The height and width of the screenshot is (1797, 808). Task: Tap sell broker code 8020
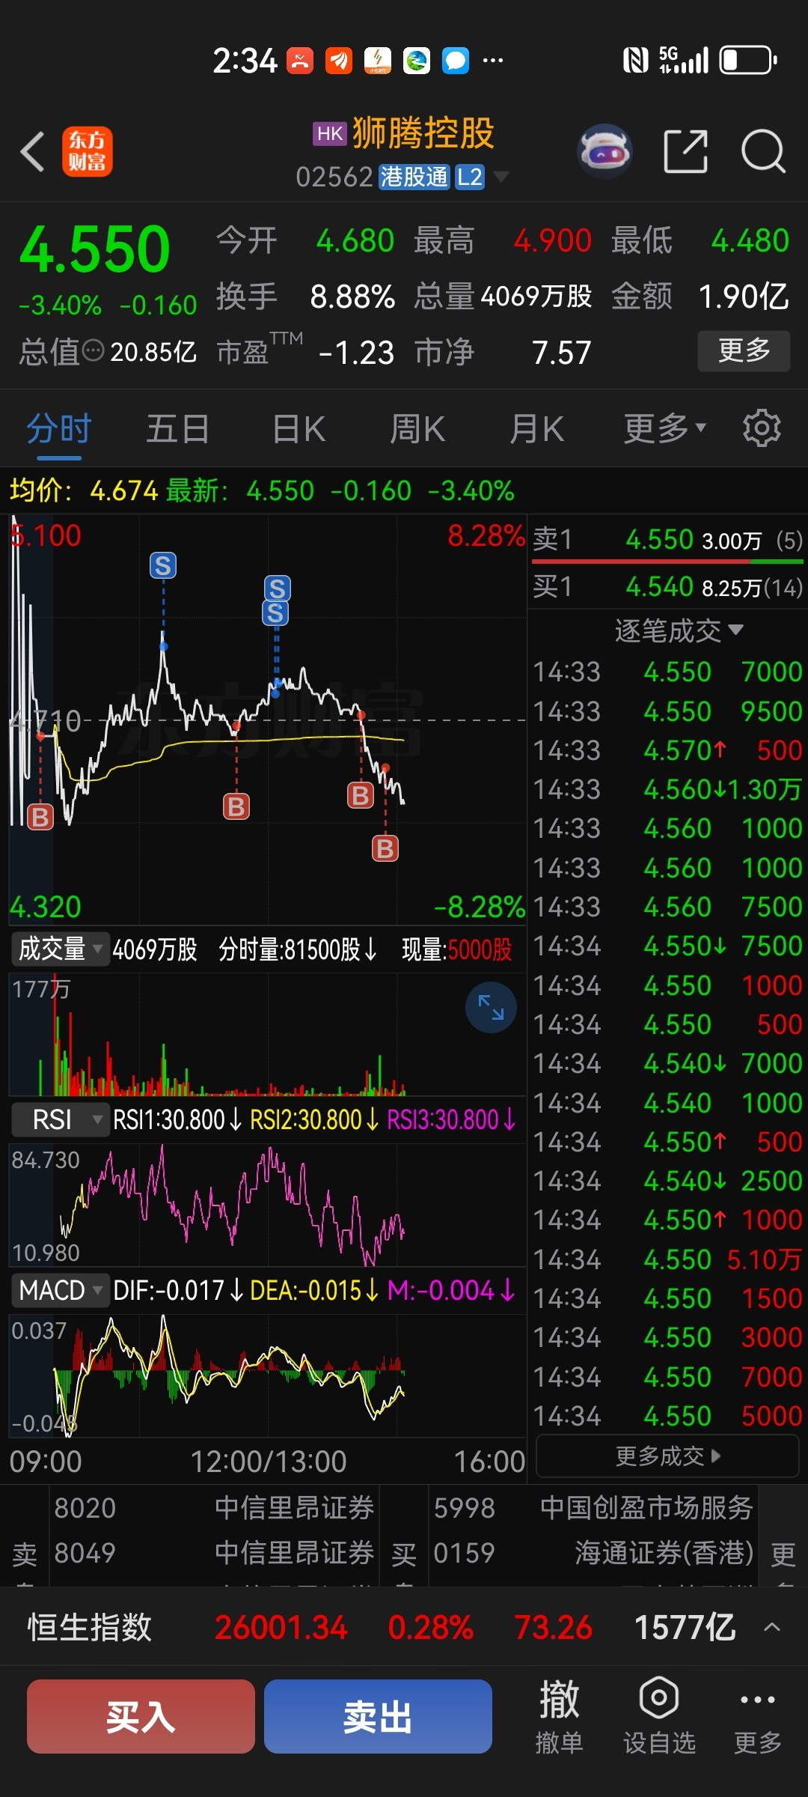[85, 1507]
